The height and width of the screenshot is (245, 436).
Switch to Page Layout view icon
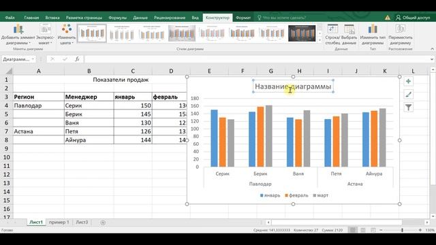tap(363, 230)
